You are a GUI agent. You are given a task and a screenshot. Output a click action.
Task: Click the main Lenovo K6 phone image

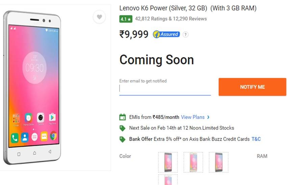coord(33,87)
